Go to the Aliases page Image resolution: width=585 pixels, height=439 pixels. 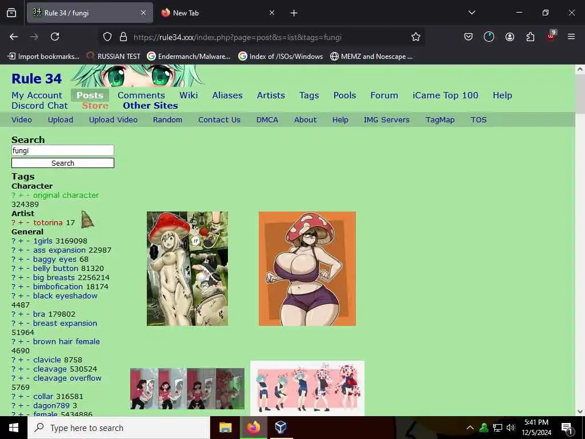227,95
